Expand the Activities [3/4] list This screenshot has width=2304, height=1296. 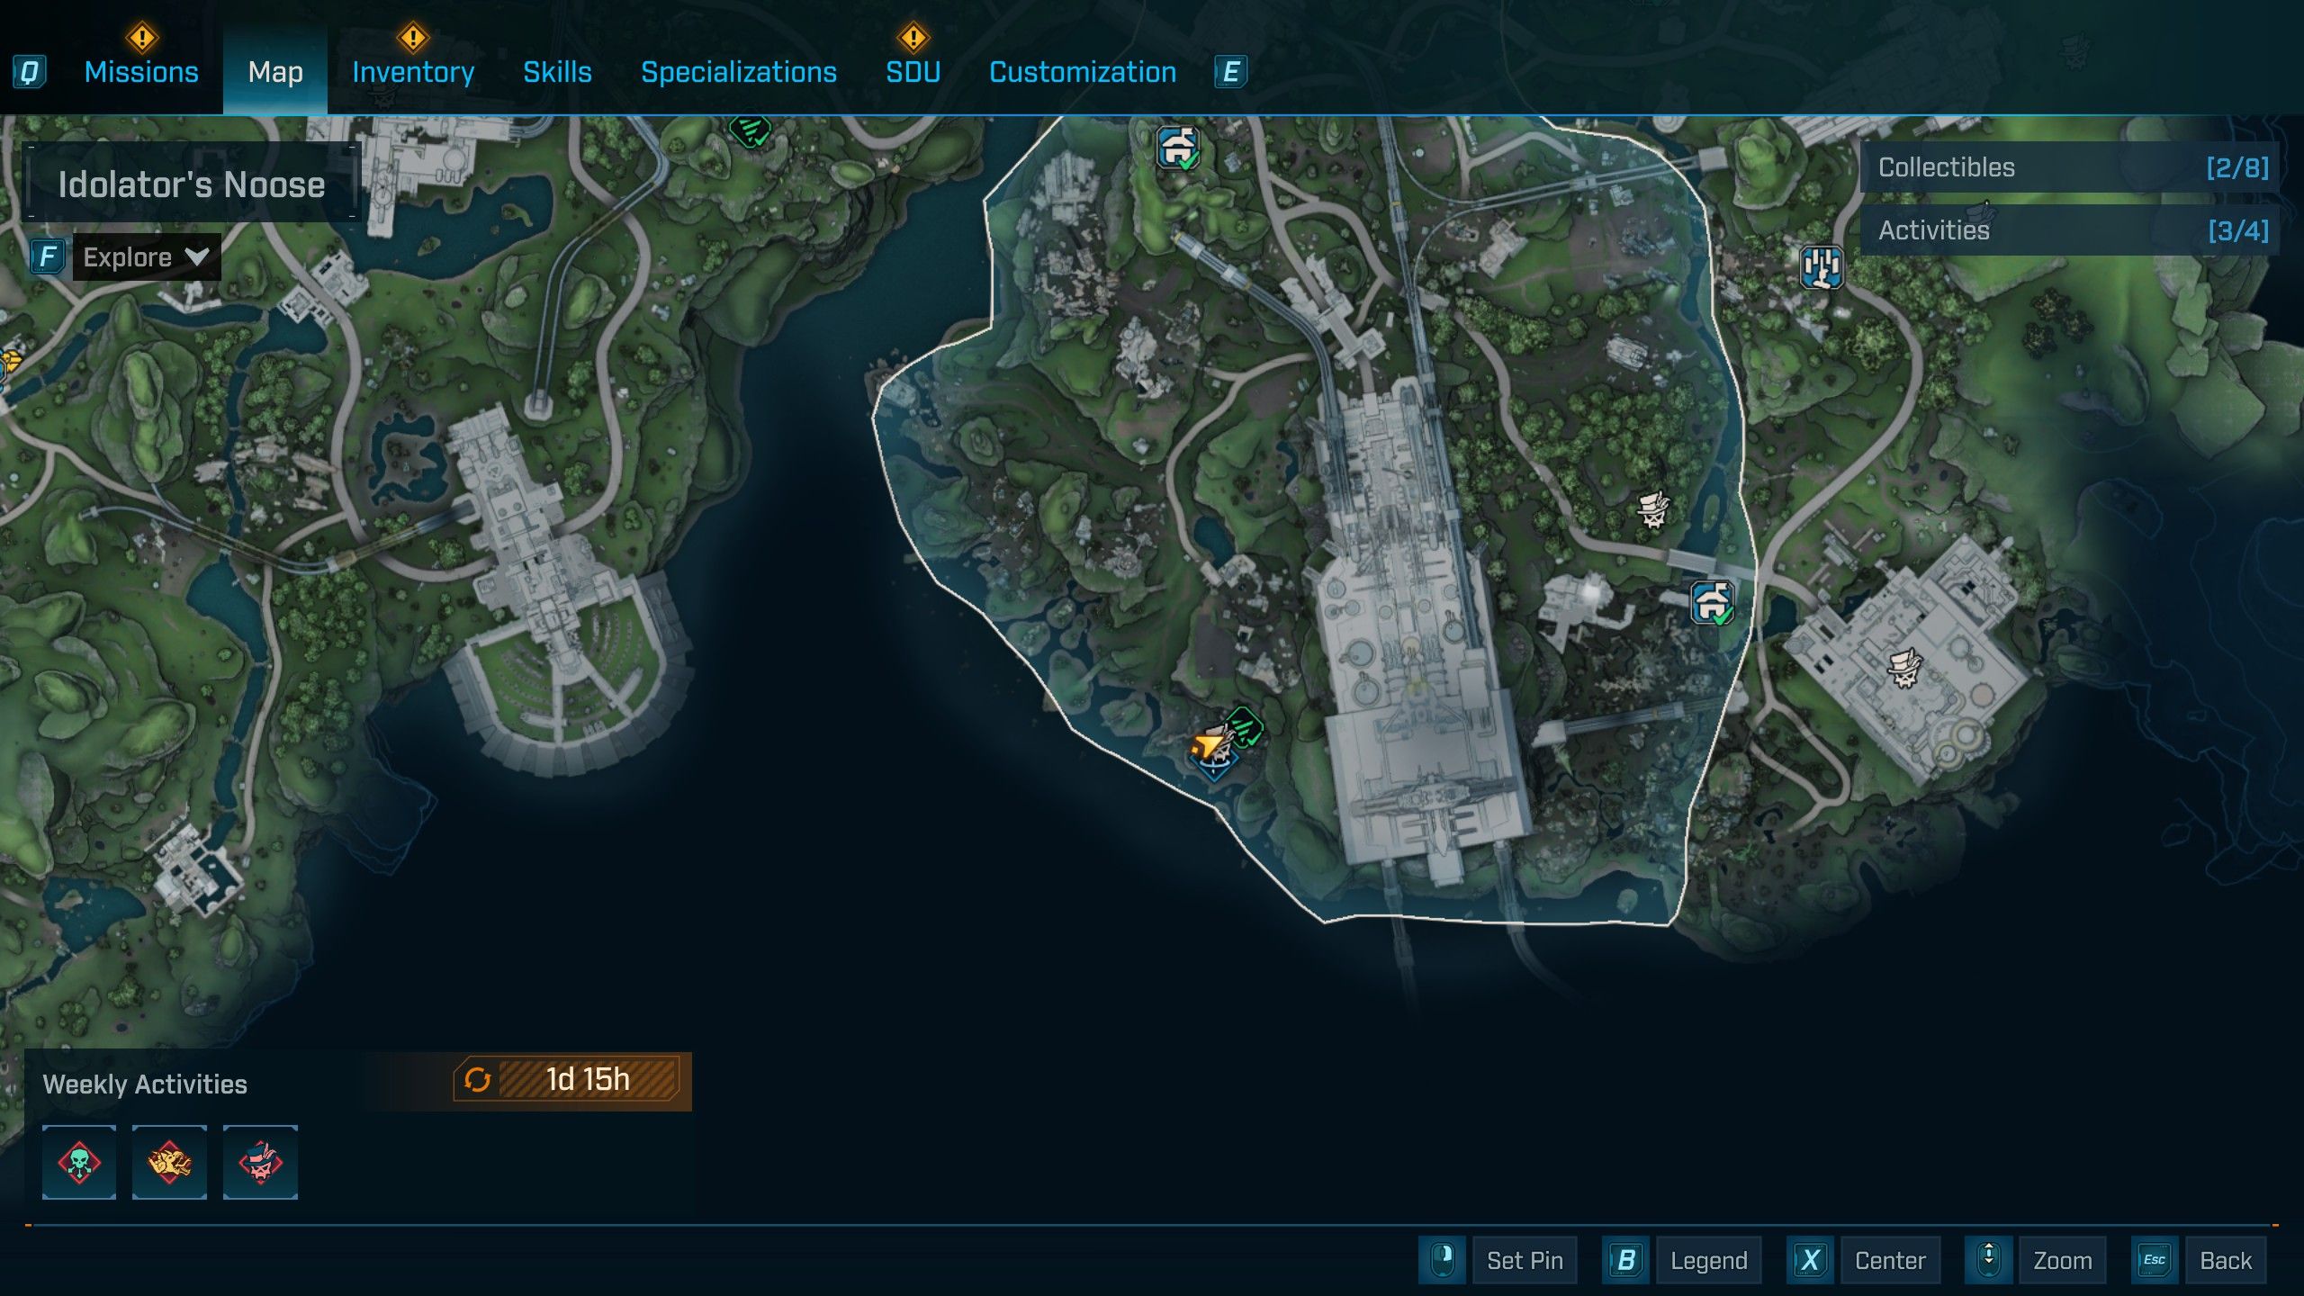pyautogui.click(x=2070, y=230)
